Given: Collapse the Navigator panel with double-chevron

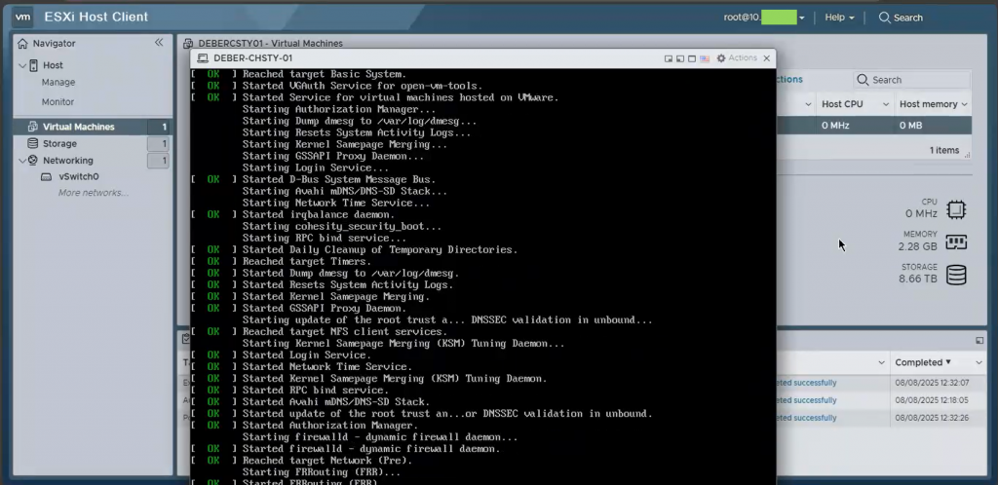Looking at the screenshot, I should point(159,43).
